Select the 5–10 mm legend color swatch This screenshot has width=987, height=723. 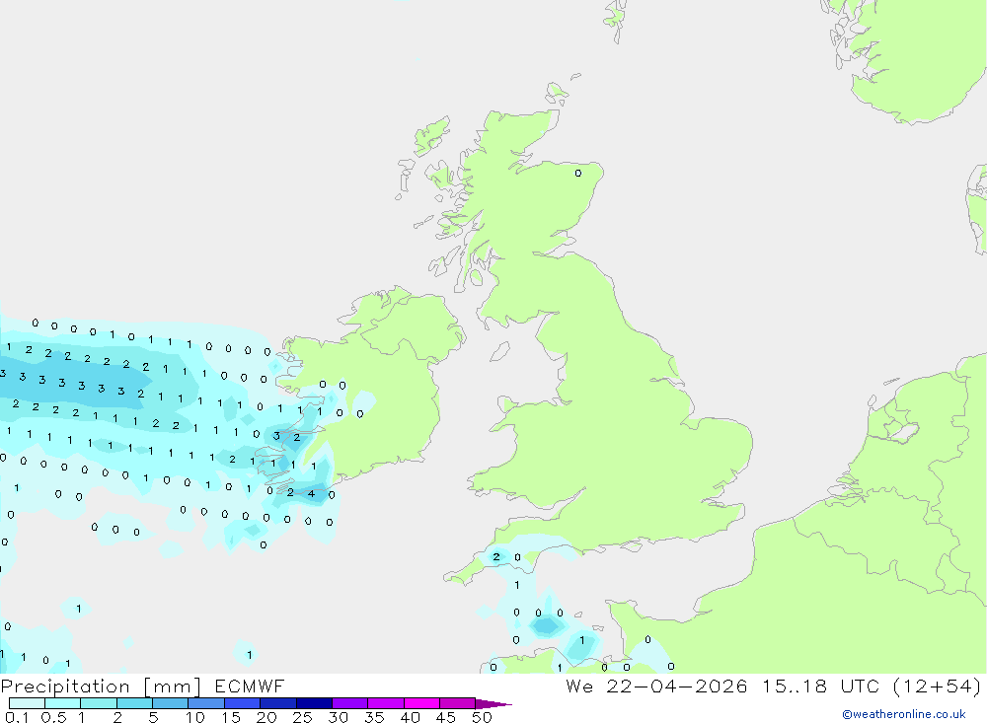click(x=171, y=703)
